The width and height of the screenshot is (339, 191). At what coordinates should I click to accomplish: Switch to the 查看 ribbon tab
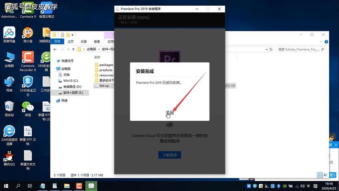click(97, 42)
